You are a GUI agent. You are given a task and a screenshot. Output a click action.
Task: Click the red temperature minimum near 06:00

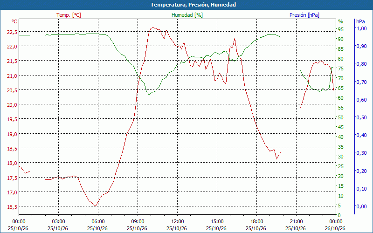tap(95, 206)
